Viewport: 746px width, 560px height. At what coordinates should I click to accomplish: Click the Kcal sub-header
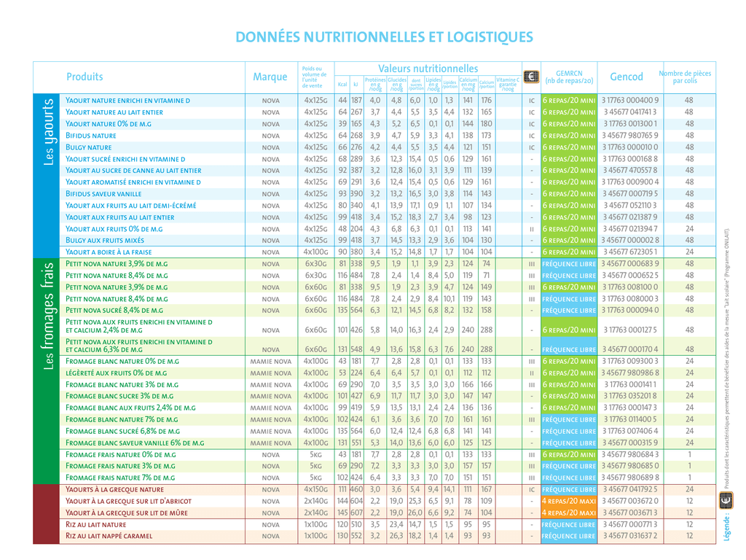[342, 85]
